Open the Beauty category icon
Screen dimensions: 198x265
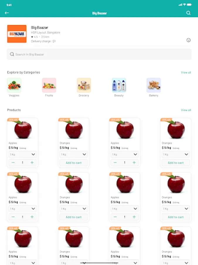pos(119,85)
